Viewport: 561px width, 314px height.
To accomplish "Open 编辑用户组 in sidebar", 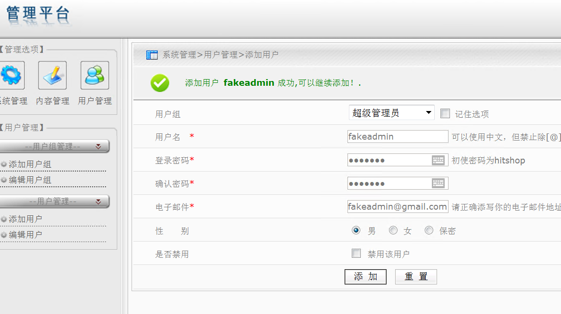I will pyautogui.click(x=30, y=180).
